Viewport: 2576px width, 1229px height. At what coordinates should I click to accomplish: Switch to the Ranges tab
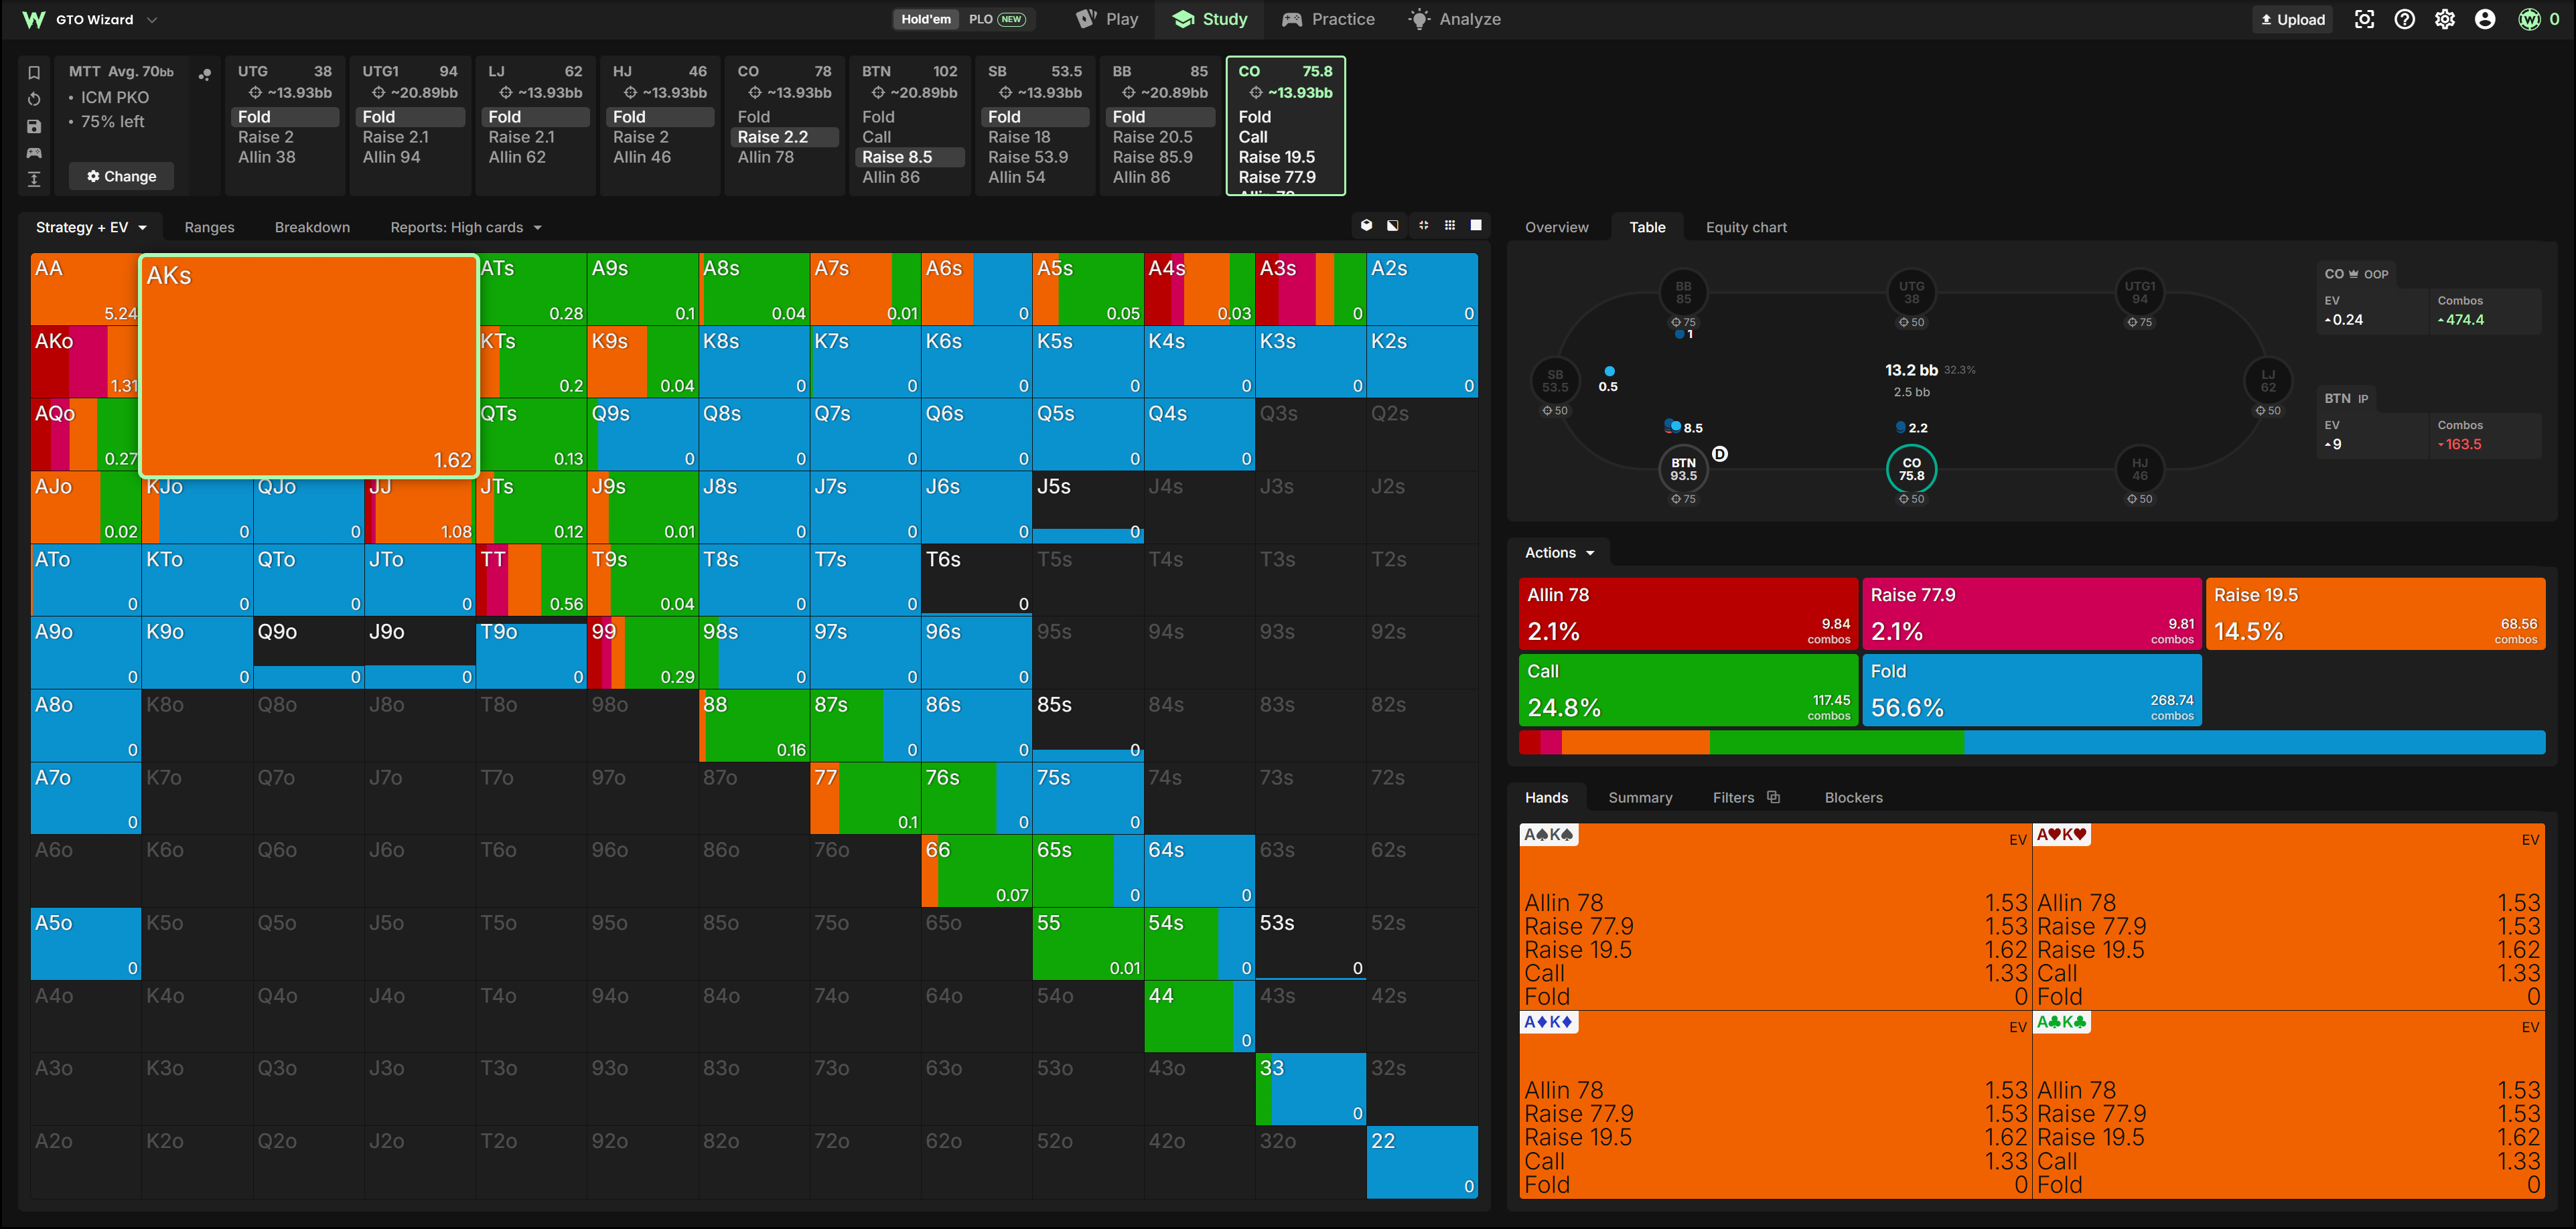coord(209,227)
